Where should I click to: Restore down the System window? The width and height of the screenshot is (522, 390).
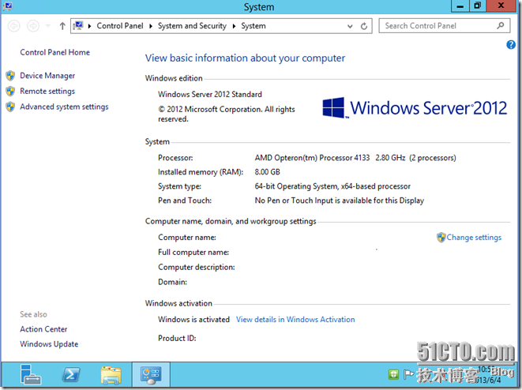coord(478,6)
